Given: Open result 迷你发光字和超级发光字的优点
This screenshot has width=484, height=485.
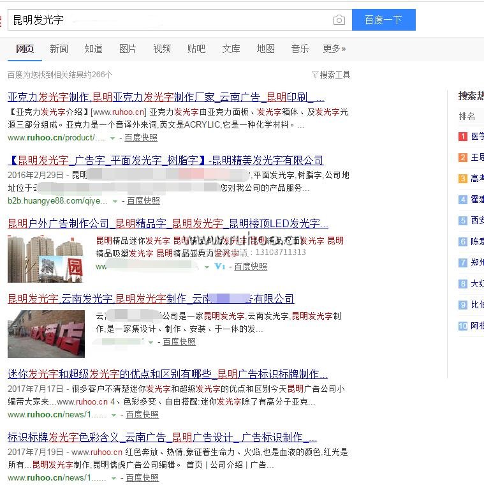Looking at the screenshot, I should tap(168, 374).
